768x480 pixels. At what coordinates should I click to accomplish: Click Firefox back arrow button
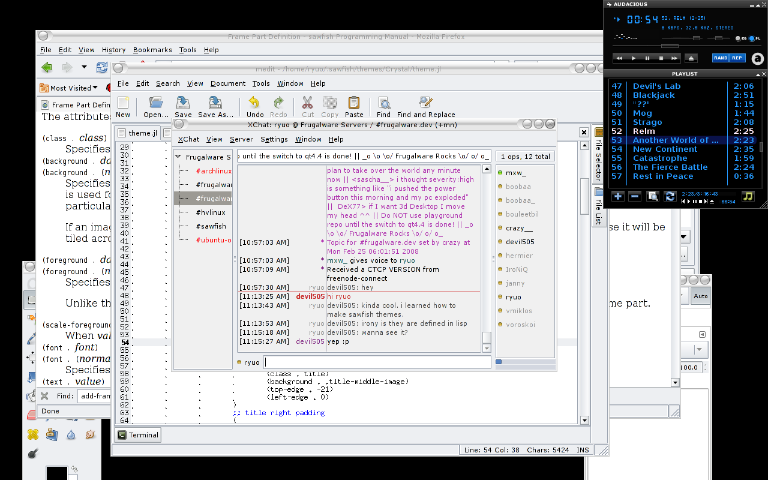coord(47,67)
